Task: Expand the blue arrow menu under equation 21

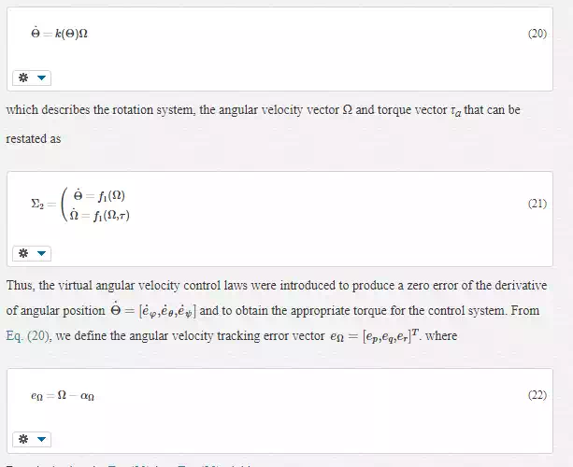Action: [41, 253]
